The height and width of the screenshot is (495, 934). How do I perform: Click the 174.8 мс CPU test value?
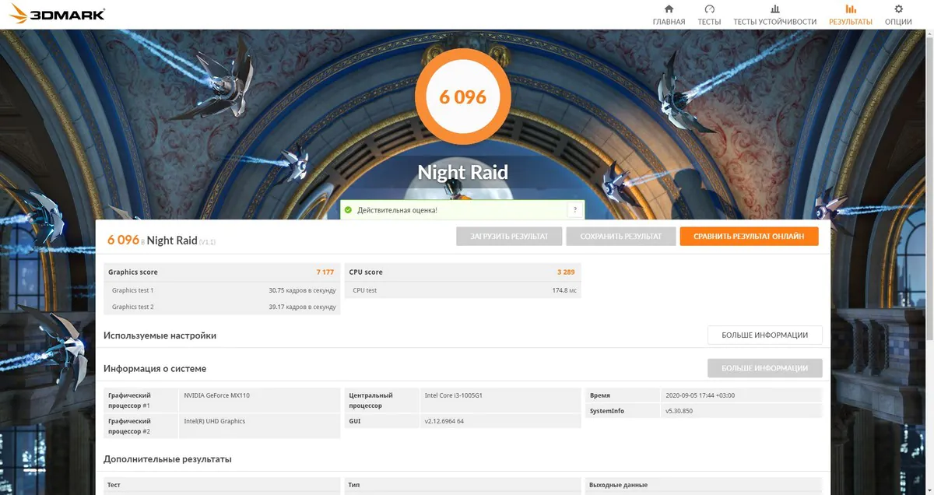coord(564,290)
